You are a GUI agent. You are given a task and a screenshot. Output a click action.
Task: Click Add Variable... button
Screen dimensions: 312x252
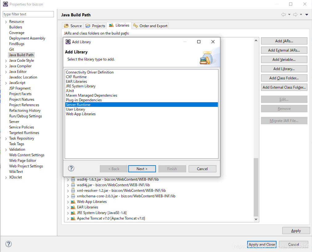click(284, 59)
